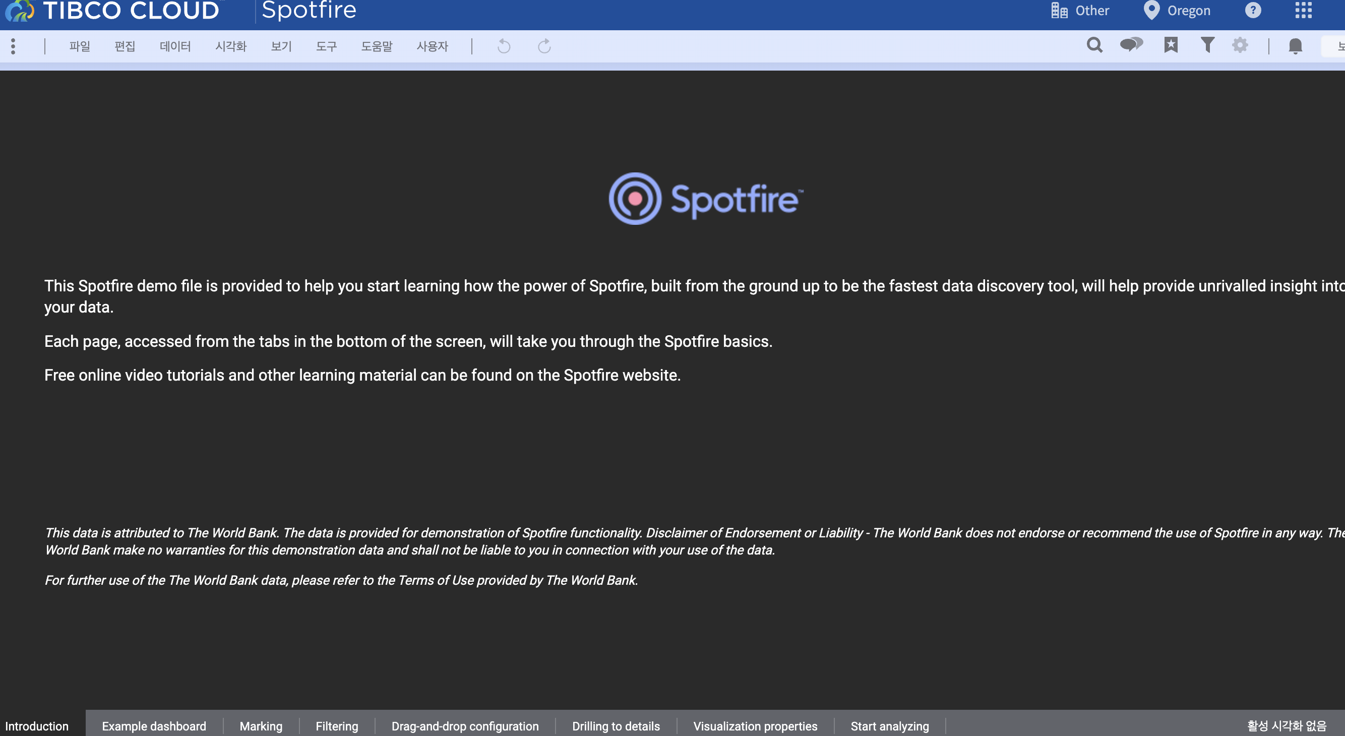This screenshot has width=1345, height=736.
Task: Open the search magnifier tool
Action: pos(1094,45)
